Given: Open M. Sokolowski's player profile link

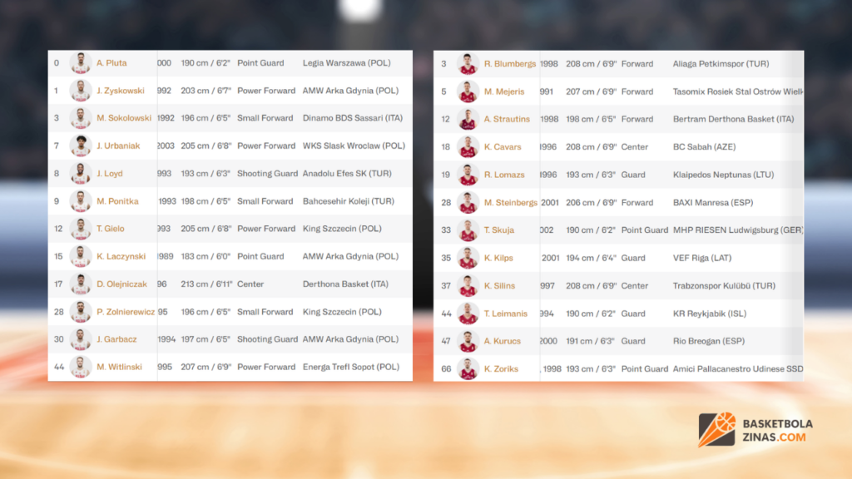Looking at the screenshot, I should click(124, 118).
